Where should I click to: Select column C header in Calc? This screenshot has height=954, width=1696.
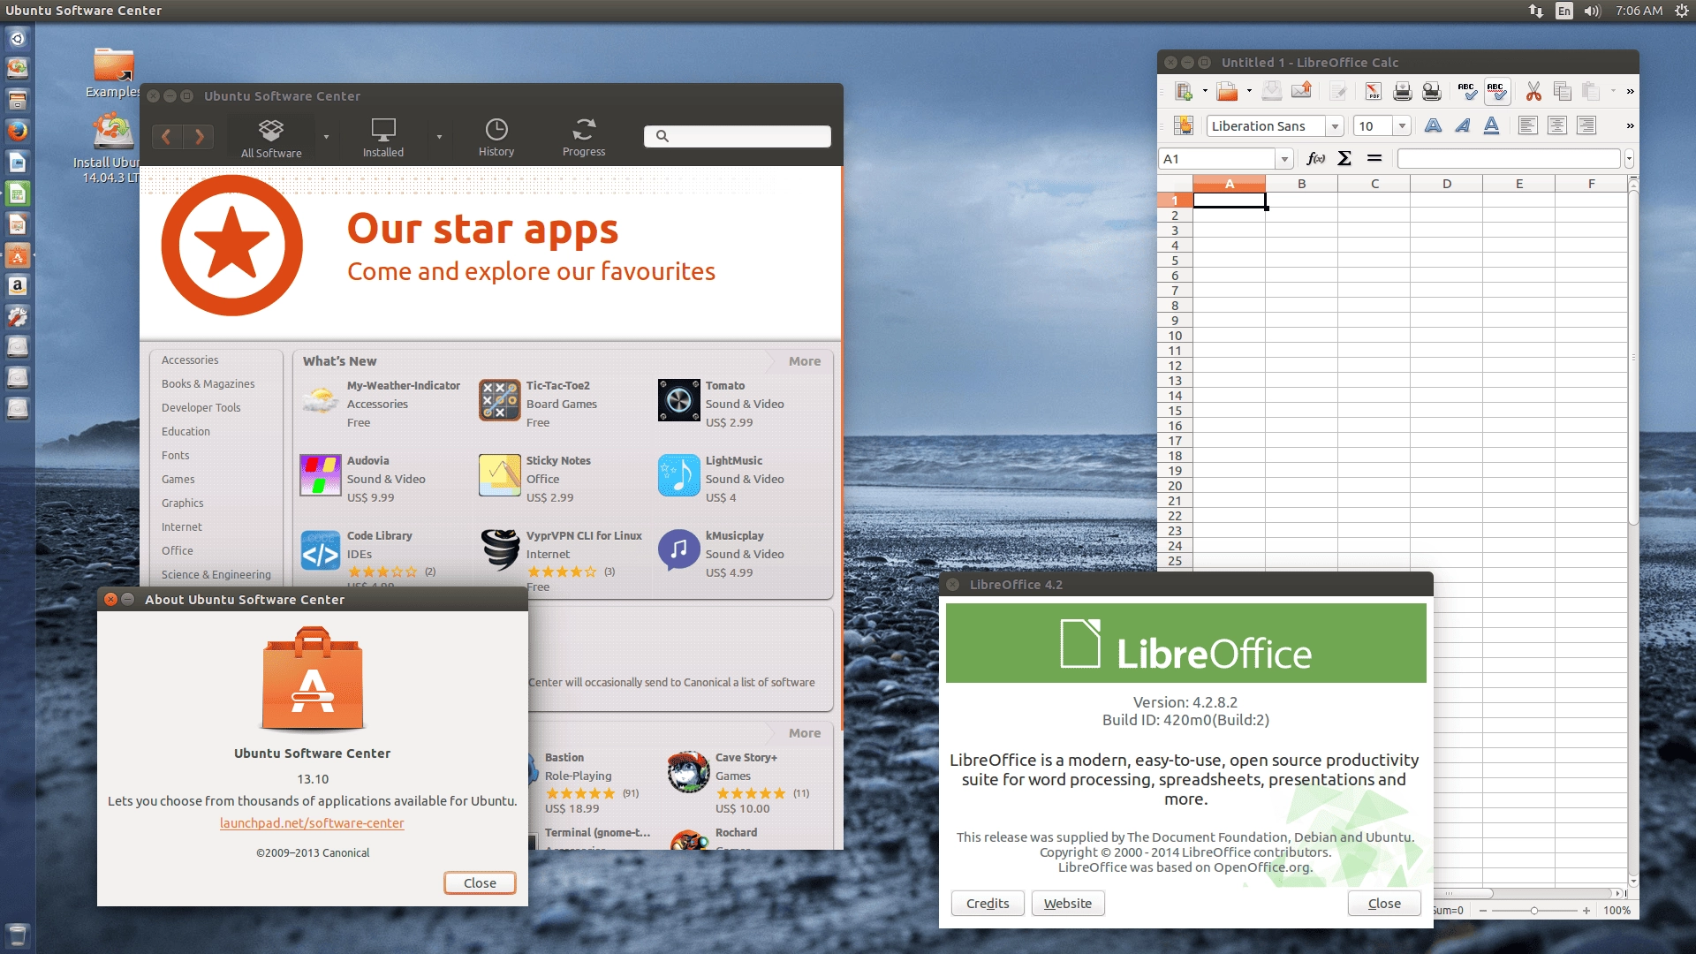point(1374,184)
